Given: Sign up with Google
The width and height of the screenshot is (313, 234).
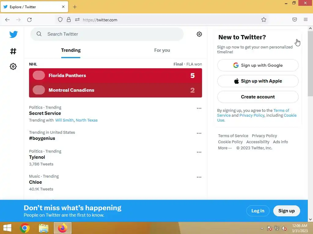Looking at the screenshot, I should click(x=258, y=65).
